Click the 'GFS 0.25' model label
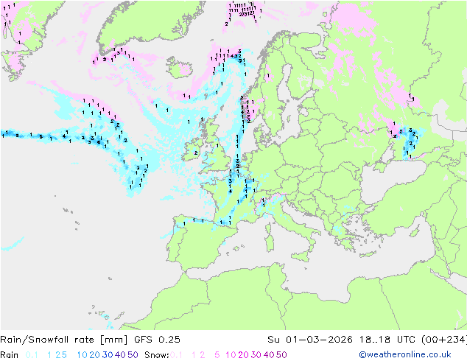The image size is (467, 361). click(x=157, y=340)
